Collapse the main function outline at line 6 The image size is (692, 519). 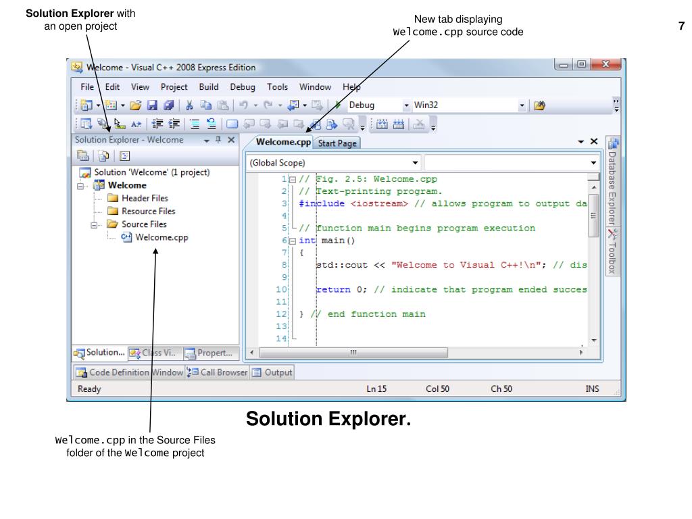(x=292, y=241)
